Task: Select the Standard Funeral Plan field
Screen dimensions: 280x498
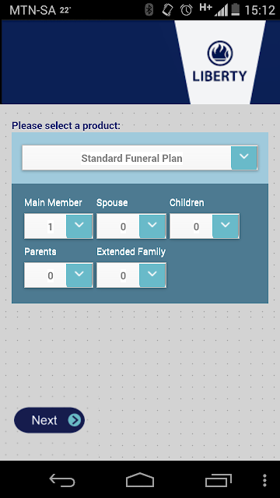Action: pyautogui.click(x=140, y=158)
